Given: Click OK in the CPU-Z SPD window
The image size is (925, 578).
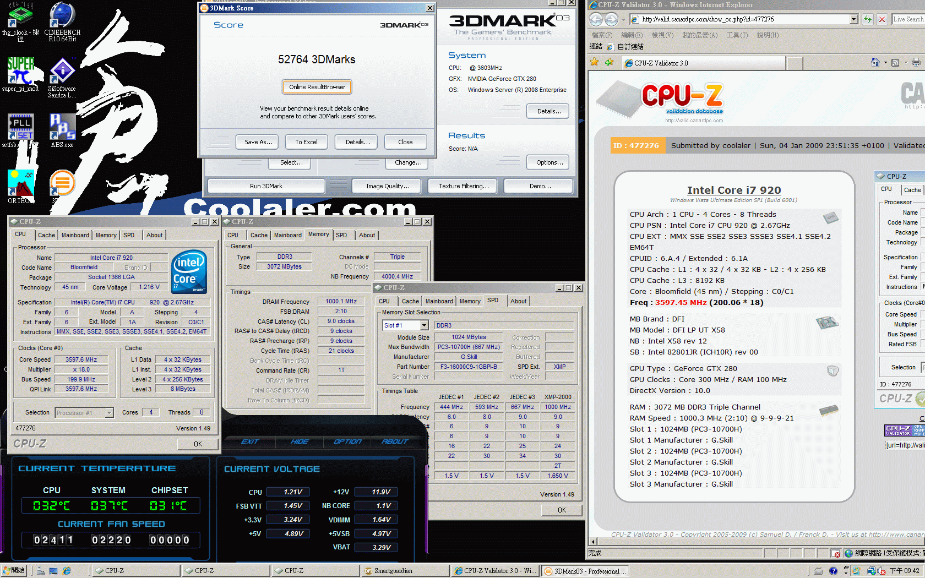Looking at the screenshot, I should (x=562, y=510).
